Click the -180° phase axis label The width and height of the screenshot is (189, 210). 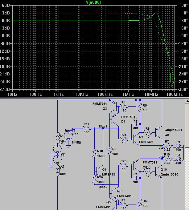click(183, 59)
